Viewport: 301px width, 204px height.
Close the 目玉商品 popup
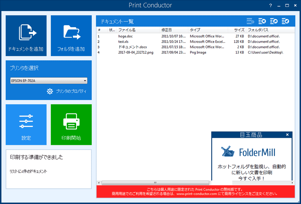pyautogui.click(x=287, y=135)
